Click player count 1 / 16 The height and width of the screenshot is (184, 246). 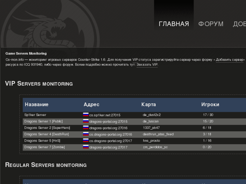207,141
